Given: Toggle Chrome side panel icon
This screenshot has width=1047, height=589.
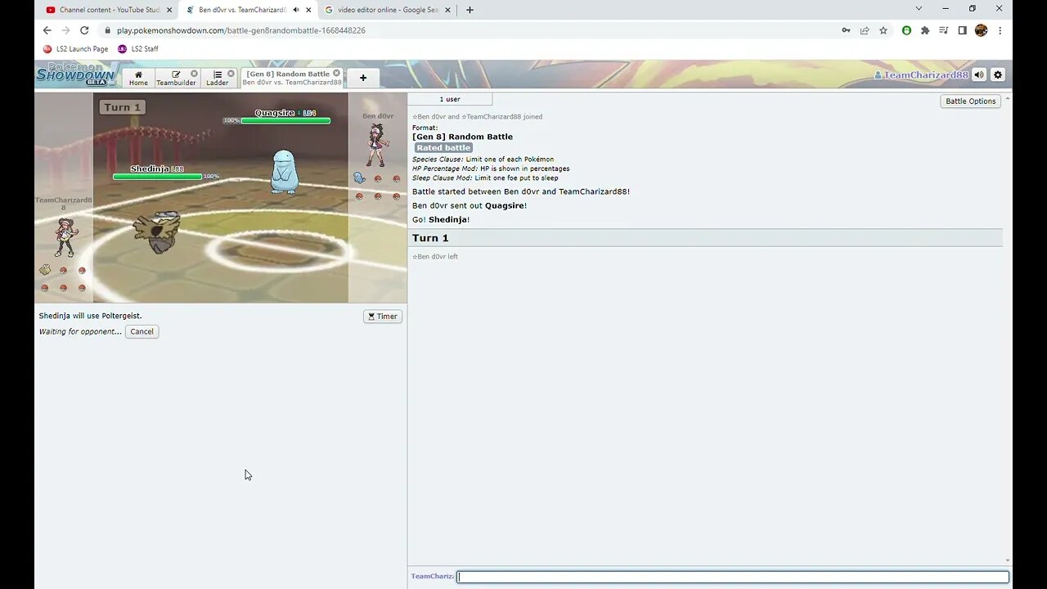Looking at the screenshot, I should click(x=963, y=30).
